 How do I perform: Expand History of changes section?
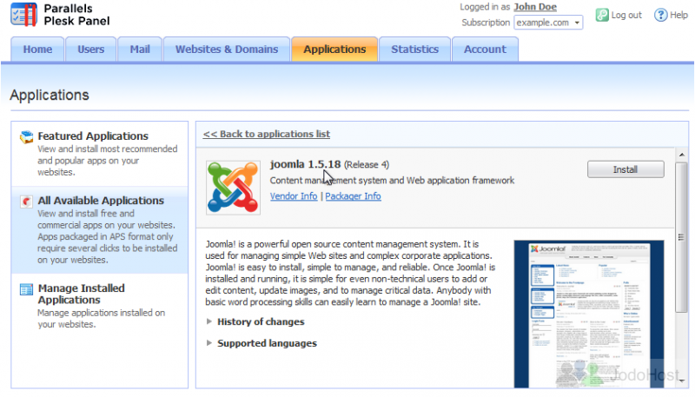261,321
